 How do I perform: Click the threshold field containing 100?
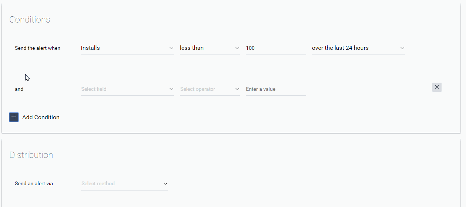[x=276, y=48]
